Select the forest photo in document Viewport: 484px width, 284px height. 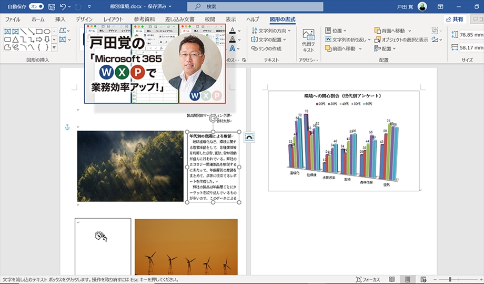[x=130, y=166]
